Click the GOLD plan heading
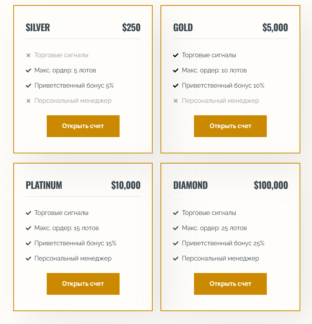Screen dimensions: 312x324 pyautogui.click(x=183, y=28)
